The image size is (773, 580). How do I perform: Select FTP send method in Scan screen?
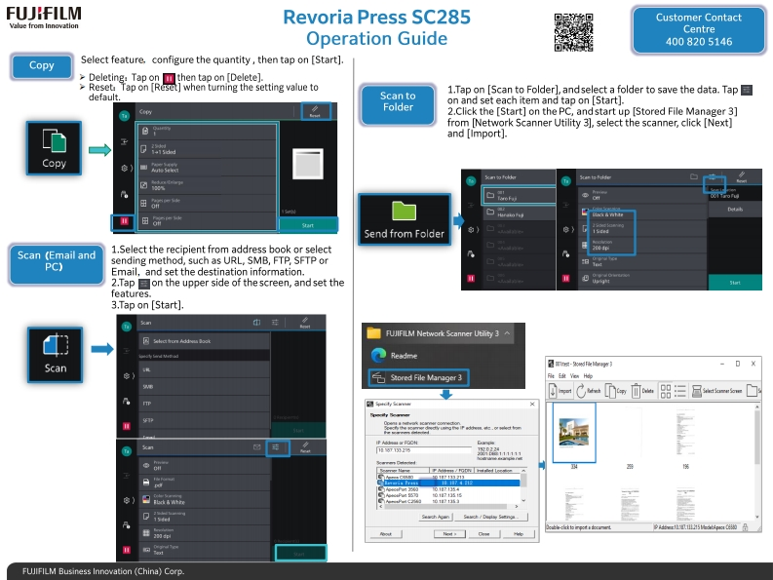(204, 404)
